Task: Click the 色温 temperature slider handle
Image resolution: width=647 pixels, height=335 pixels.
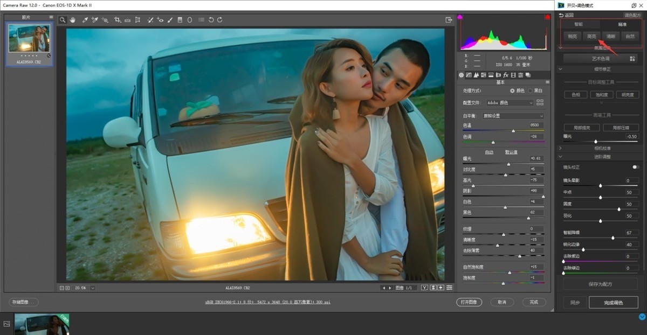Action: click(513, 131)
